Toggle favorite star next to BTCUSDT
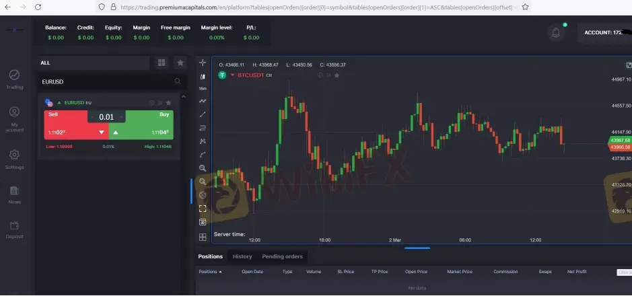Viewport: 632px width, 296px height. (338, 75)
